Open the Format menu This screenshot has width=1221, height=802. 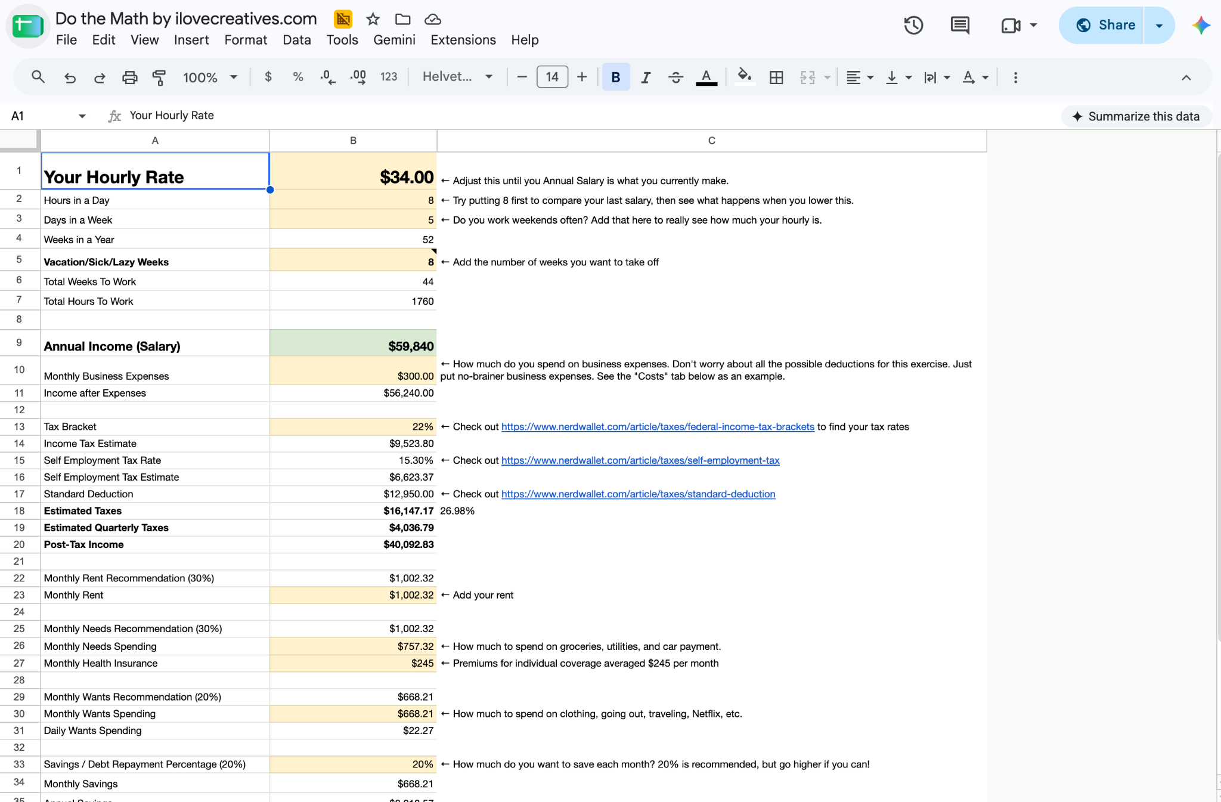click(246, 40)
